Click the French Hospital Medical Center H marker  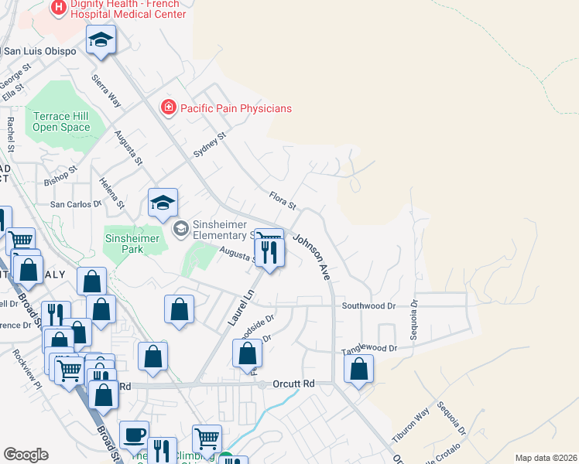pos(58,8)
